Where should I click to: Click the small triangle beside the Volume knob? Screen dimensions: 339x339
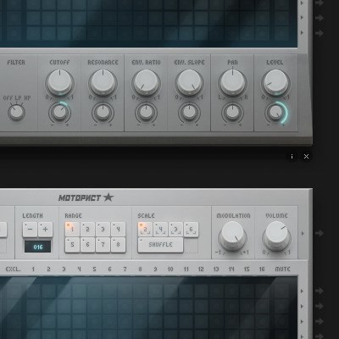click(x=303, y=233)
